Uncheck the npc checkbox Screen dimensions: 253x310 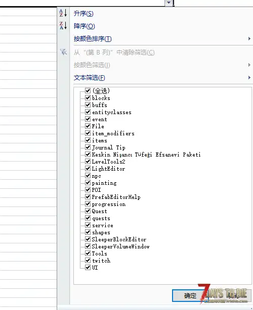coord(88,176)
